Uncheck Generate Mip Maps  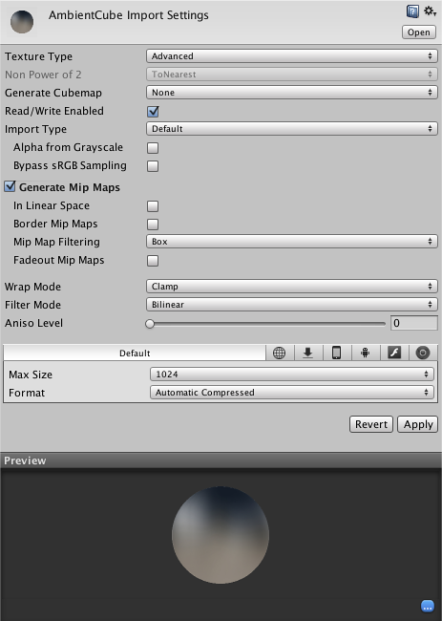coord(11,186)
